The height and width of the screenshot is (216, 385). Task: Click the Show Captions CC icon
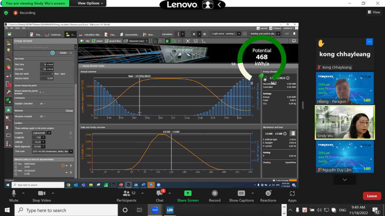(x=241, y=193)
